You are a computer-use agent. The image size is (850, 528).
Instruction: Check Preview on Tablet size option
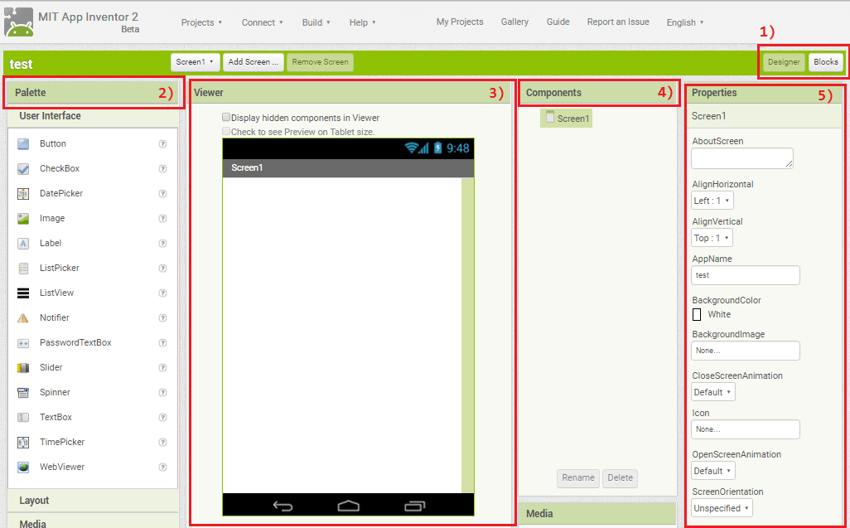point(225,131)
